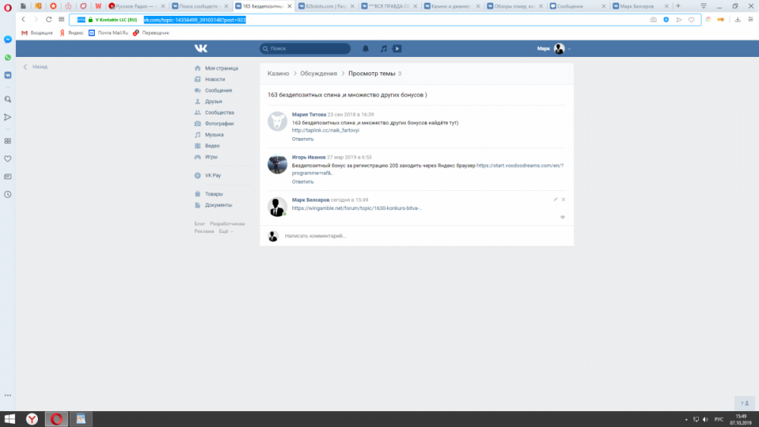Switch to Русское Радио tab

[137, 6]
